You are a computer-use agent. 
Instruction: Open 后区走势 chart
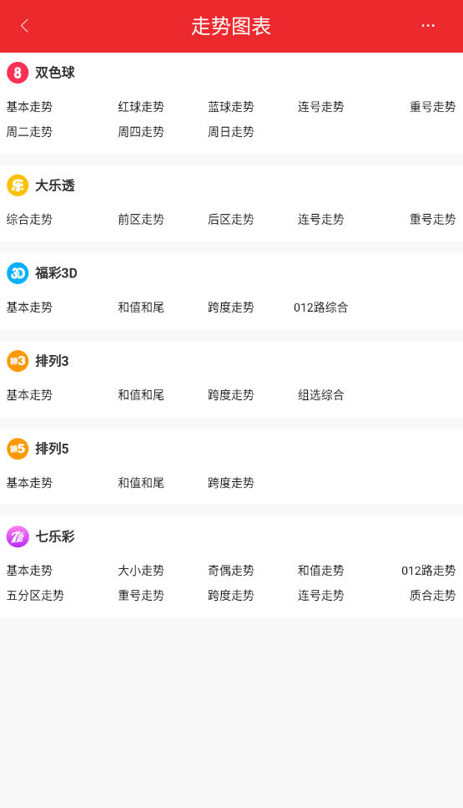tap(231, 219)
